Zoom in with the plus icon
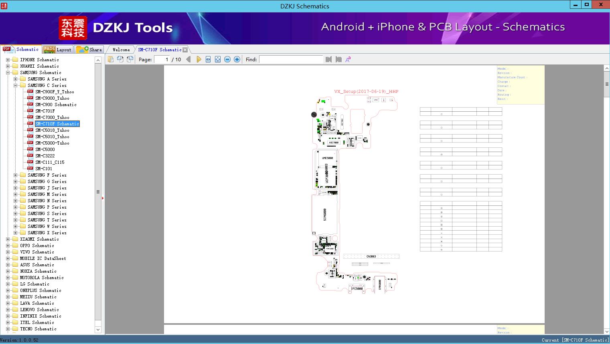610x344 pixels. tap(237, 59)
